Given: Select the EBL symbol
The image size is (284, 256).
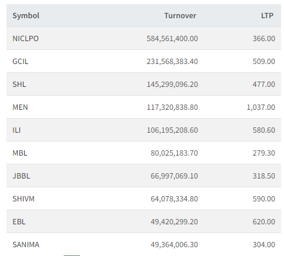Looking at the screenshot, I should (x=19, y=222).
